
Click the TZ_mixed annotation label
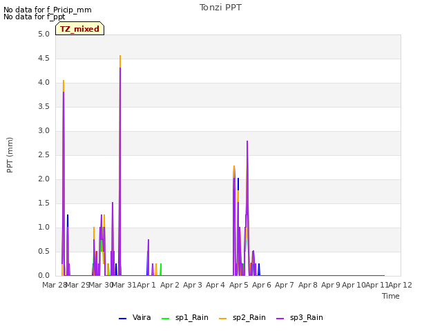pyautogui.click(x=80, y=29)
